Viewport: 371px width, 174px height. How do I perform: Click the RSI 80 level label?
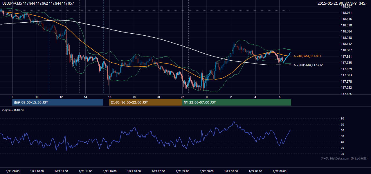[x=342, y=119]
